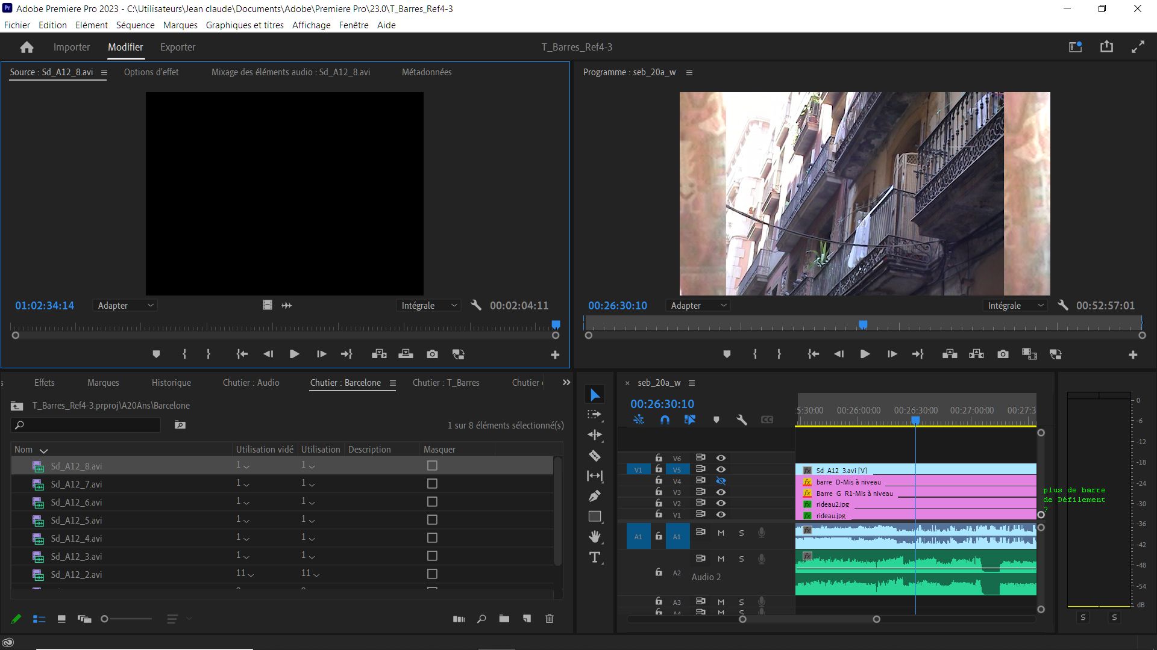Screen dimensions: 1157x650
Task: Click Export Frame camera in Program monitor
Action: pyautogui.click(x=1003, y=354)
